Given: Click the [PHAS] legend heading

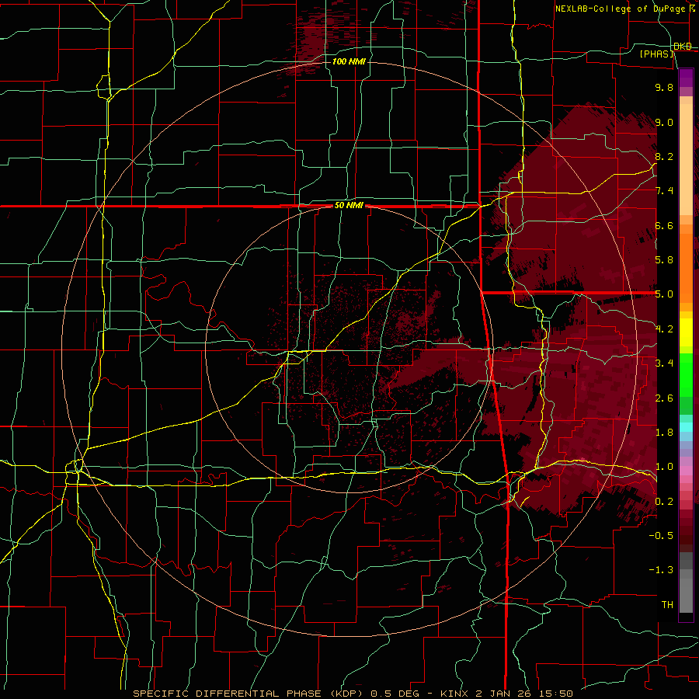Looking at the screenshot, I should [x=656, y=54].
